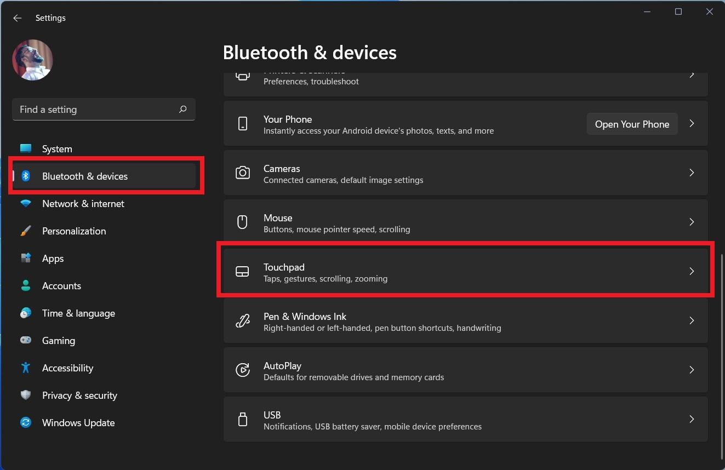This screenshot has width=725, height=470.
Task: Click the Find a setting search box
Action: (96, 110)
